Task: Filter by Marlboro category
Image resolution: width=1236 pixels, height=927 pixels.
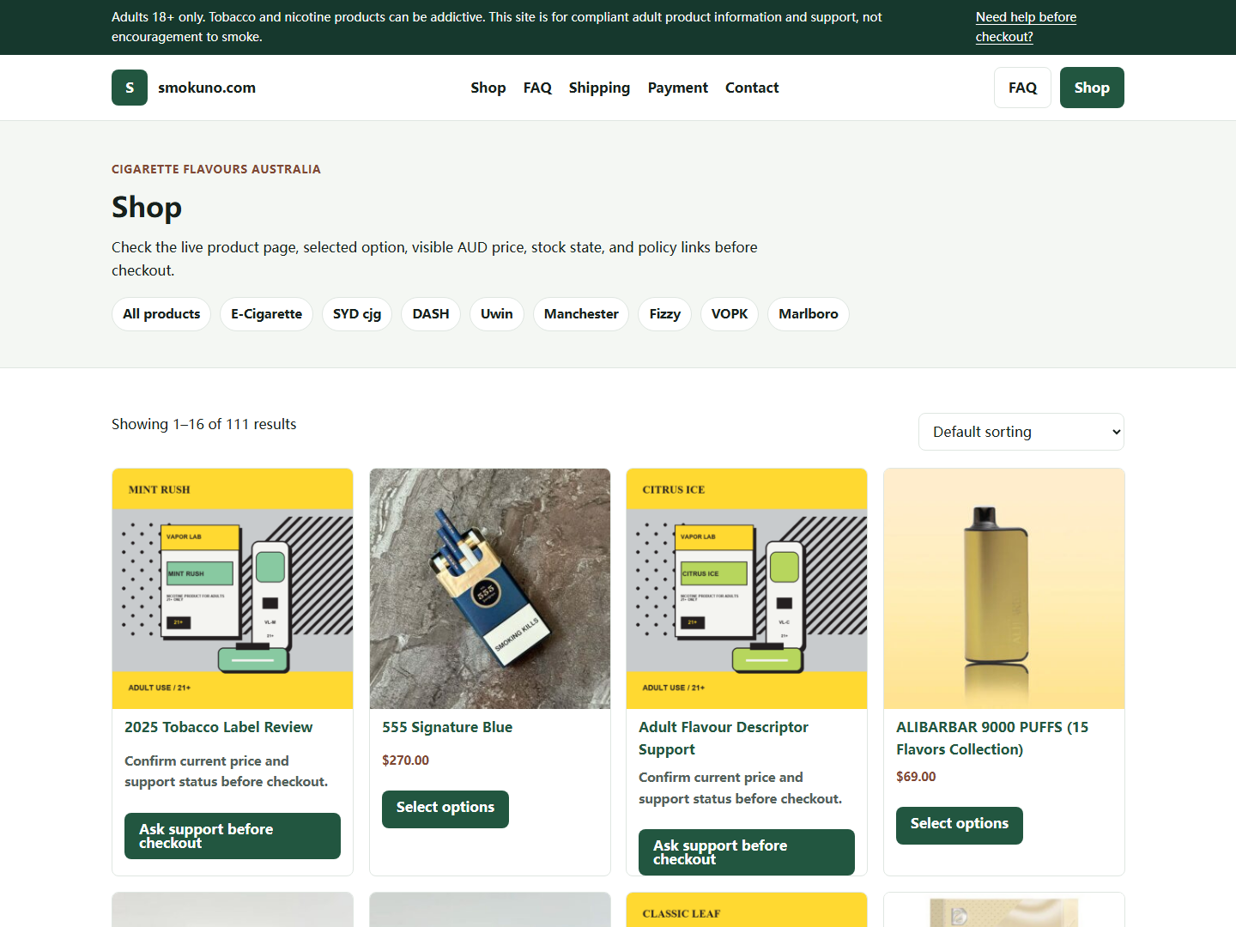Action: 809,314
